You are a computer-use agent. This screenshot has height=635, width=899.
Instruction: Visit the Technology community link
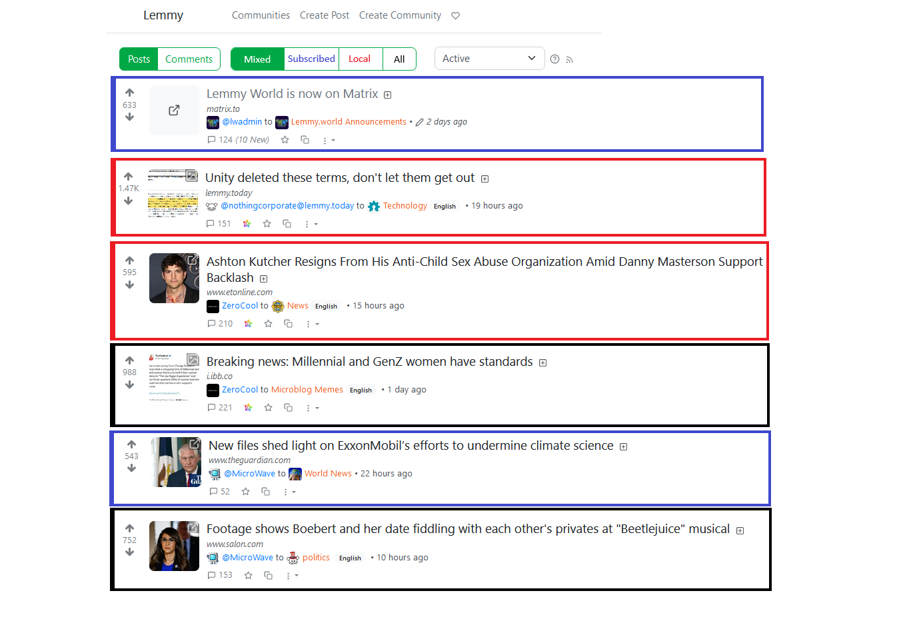click(x=405, y=205)
